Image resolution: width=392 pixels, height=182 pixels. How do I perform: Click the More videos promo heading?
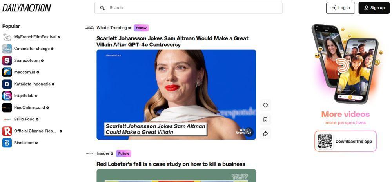(345, 114)
